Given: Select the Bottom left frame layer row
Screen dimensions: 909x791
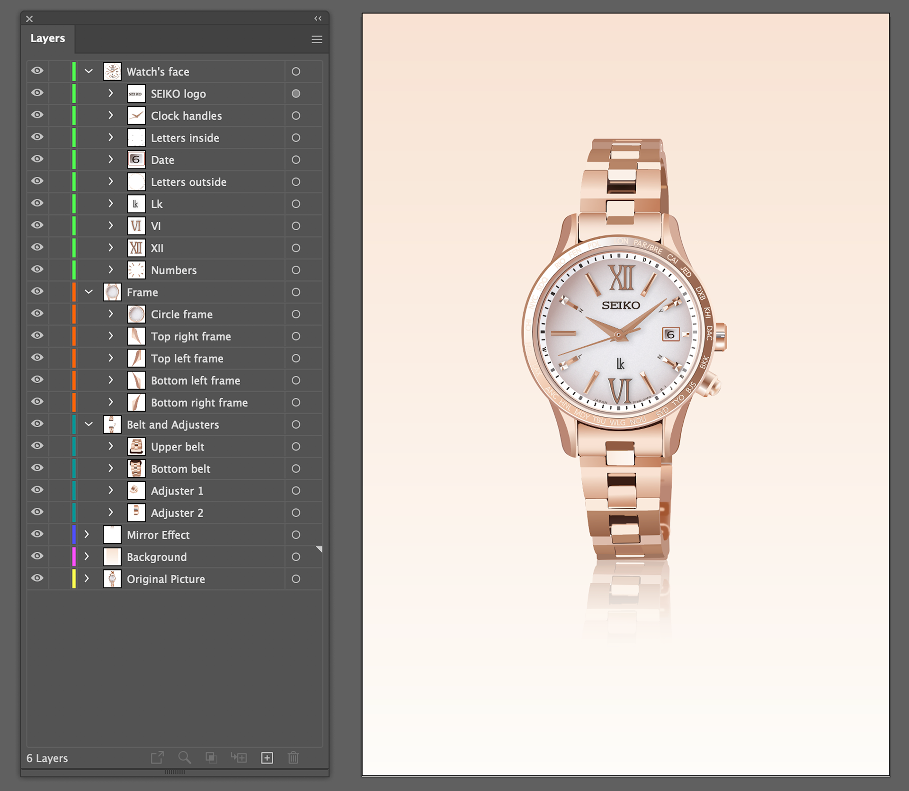Looking at the screenshot, I should pos(175,380).
